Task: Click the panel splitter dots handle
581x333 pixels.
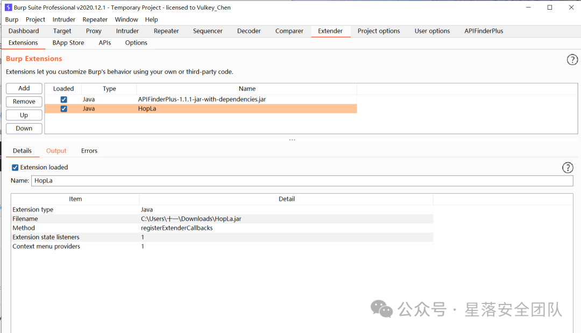Action: point(292,140)
